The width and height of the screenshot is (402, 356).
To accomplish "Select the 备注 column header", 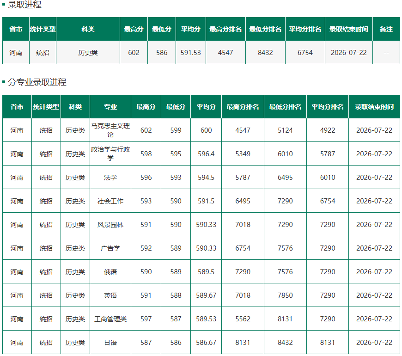I will 386,29.
